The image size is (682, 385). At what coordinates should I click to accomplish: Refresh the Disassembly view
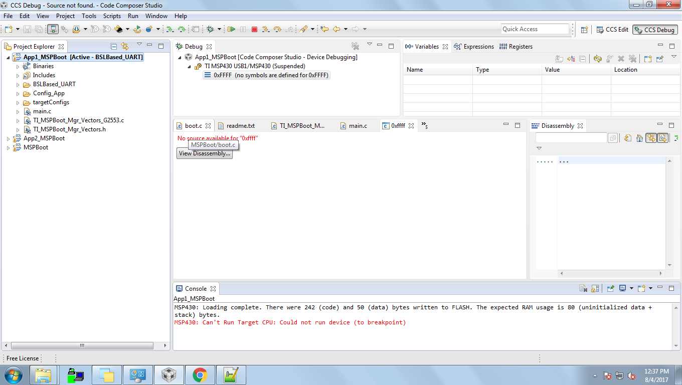(x=628, y=138)
